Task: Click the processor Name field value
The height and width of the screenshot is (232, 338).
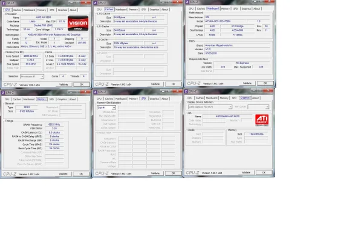Action: 44,18
